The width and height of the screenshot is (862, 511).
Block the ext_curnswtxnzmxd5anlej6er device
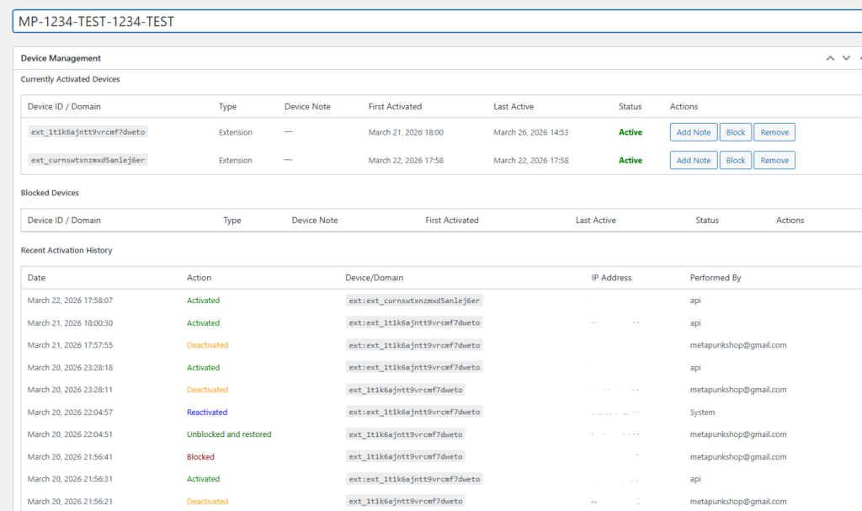tap(735, 160)
